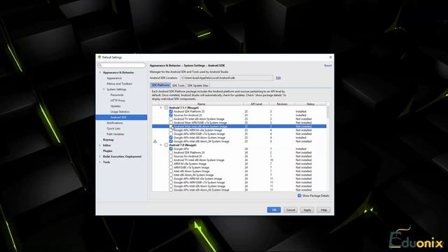Uncheck Android SDK Platform 25
This screenshot has width=448, height=252.
point(171,111)
